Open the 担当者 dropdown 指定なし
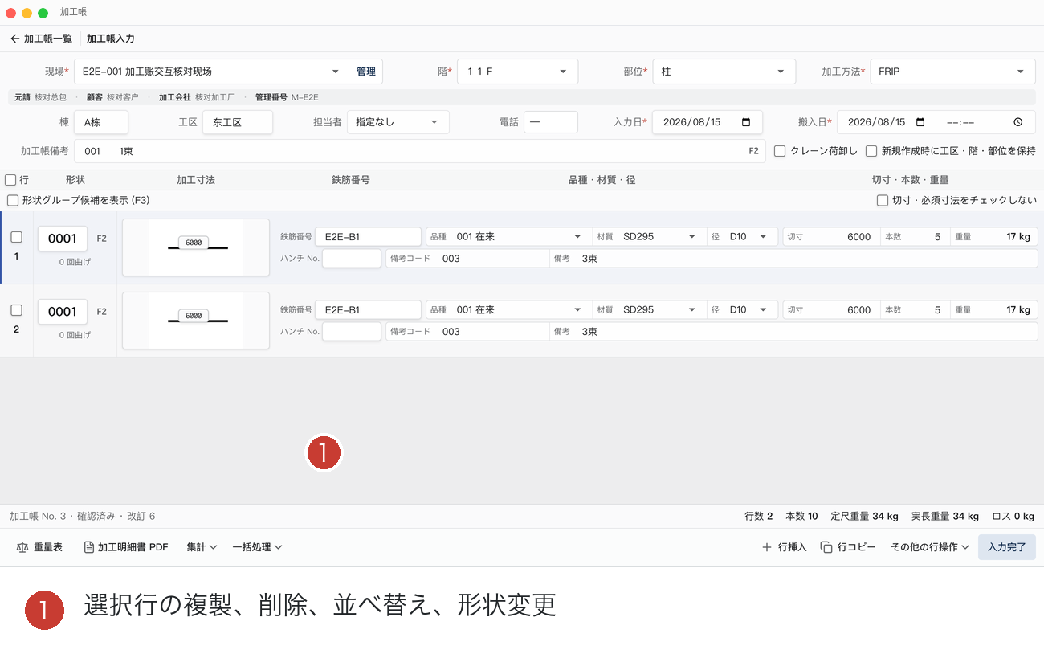 [x=398, y=122]
